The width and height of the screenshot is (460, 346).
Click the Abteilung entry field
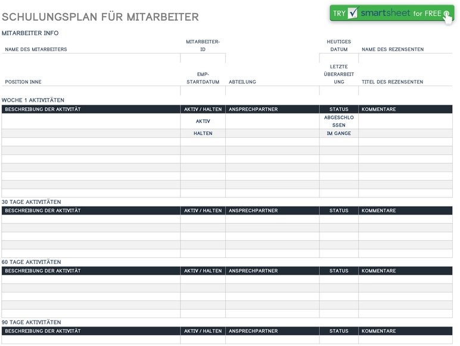pos(272,91)
